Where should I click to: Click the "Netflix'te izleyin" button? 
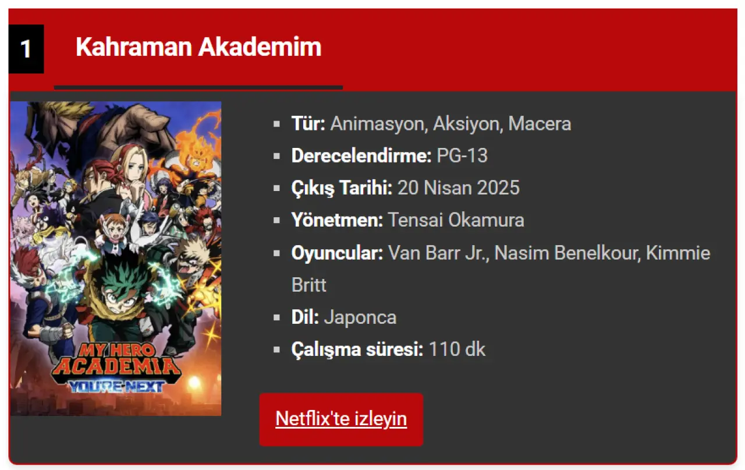(341, 419)
